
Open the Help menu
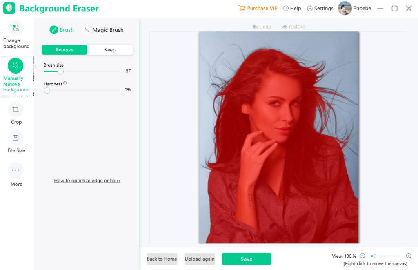[x=292, y=8]
